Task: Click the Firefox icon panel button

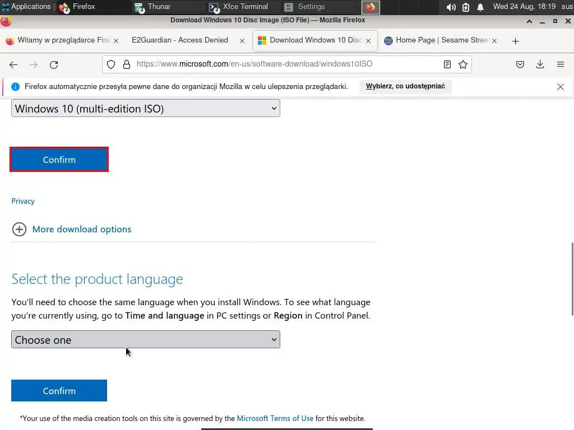Action: tap(371, 7)
